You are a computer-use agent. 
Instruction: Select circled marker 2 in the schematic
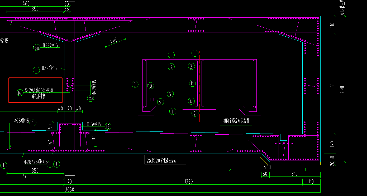click(x=191, y=66)
